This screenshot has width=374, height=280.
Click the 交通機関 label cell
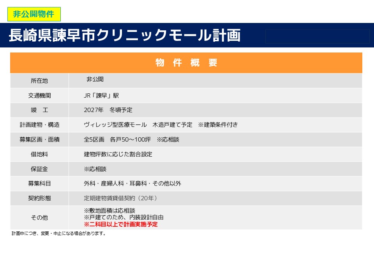point(39,96)
